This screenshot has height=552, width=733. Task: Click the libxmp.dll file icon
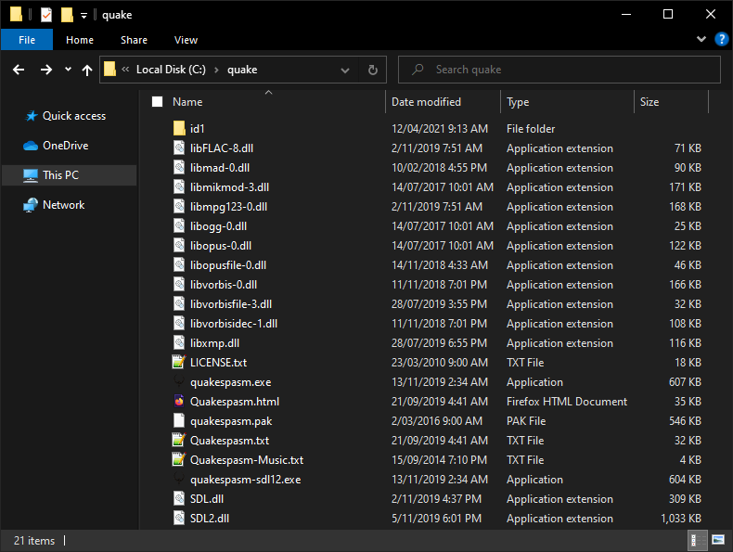click(x=179, y=342)
